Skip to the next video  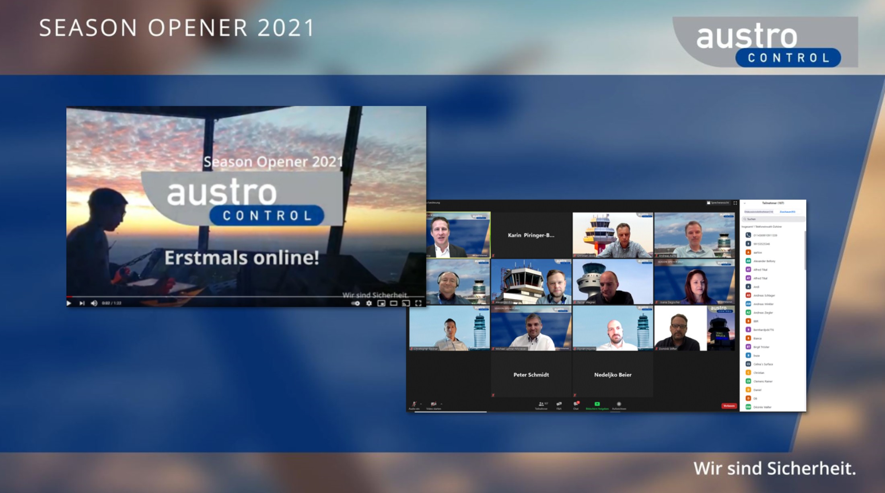82,303
